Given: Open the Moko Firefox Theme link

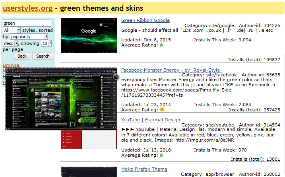Looking at the screenshot, I should (x=144, y=169).
